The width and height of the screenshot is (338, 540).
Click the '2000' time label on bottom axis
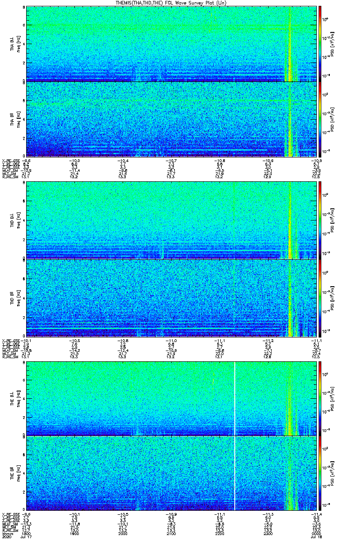[123, 533]
